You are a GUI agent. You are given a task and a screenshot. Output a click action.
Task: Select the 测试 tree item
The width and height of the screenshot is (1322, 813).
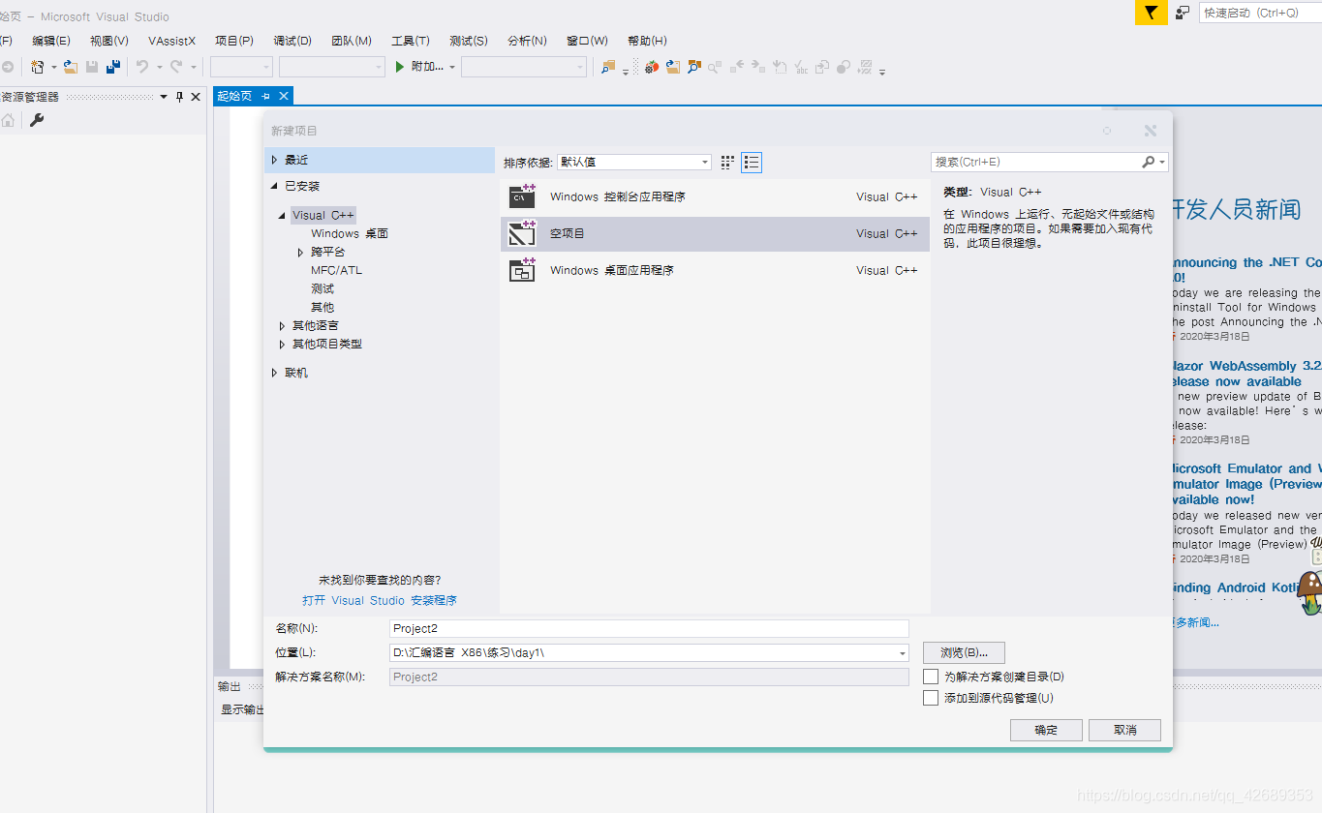pos(323,288)
